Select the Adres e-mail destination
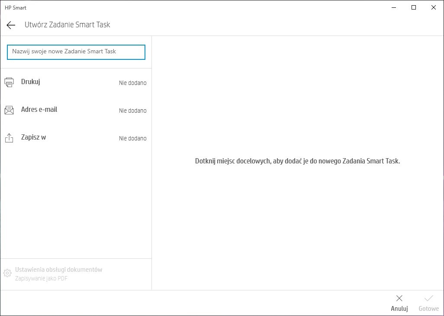This screenshot has width=444, height=316. (76, 110)
